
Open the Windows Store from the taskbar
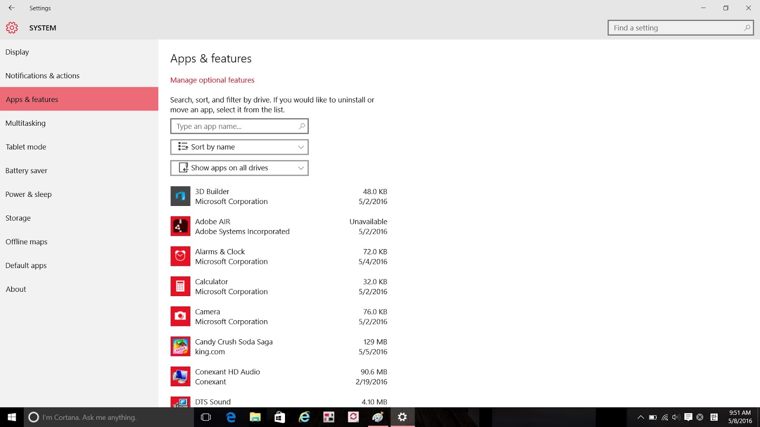pyautogui.click(x=279, y=417)
